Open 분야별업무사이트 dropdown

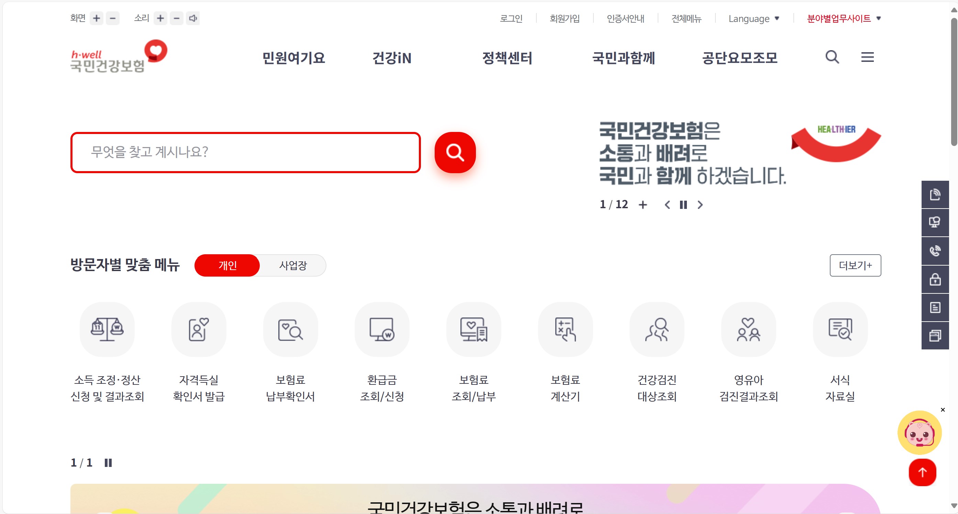[x=844, y=18]
